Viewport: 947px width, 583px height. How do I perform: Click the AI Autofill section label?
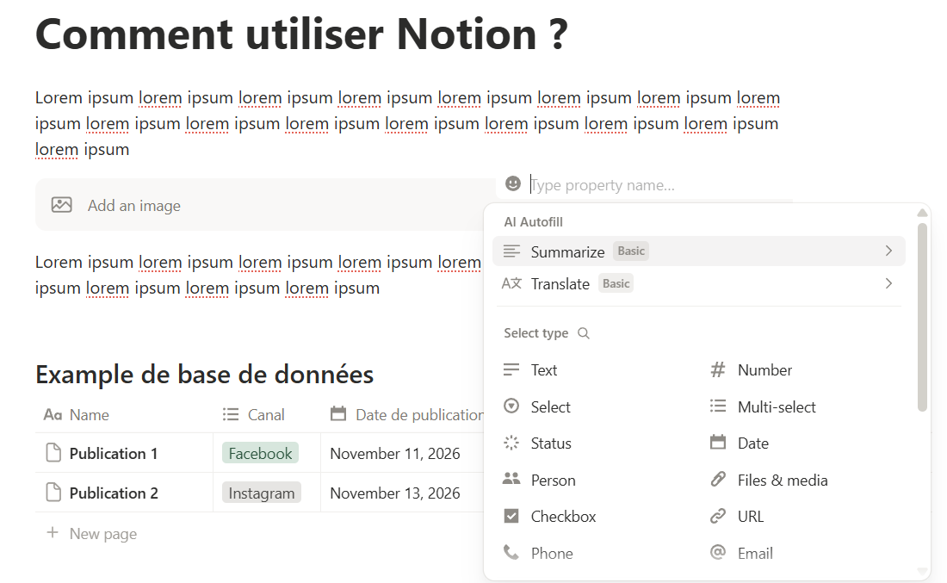pyautogui.click(x=533, y=221)
